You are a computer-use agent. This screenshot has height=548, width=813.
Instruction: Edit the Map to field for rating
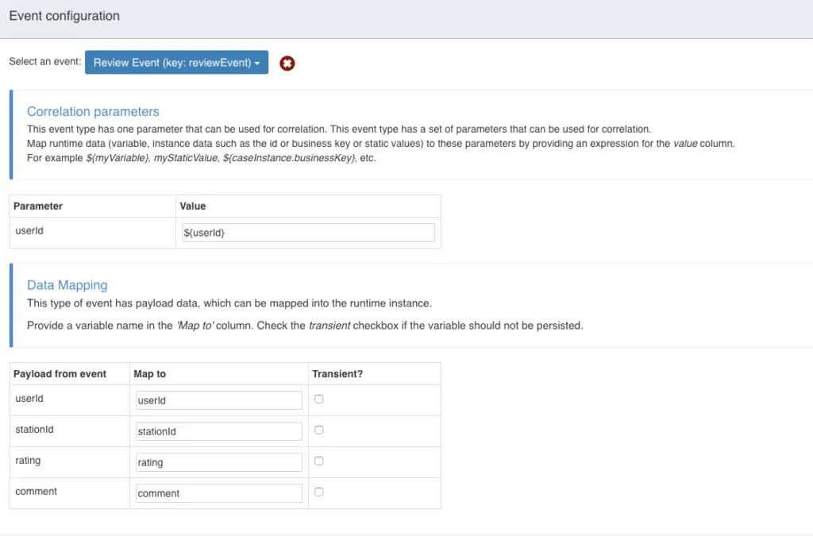[219, 462]
